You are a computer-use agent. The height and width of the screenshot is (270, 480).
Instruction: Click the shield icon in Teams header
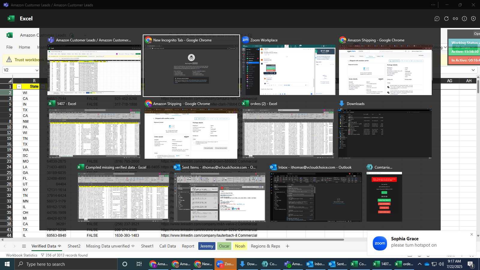tap(473, 19)
